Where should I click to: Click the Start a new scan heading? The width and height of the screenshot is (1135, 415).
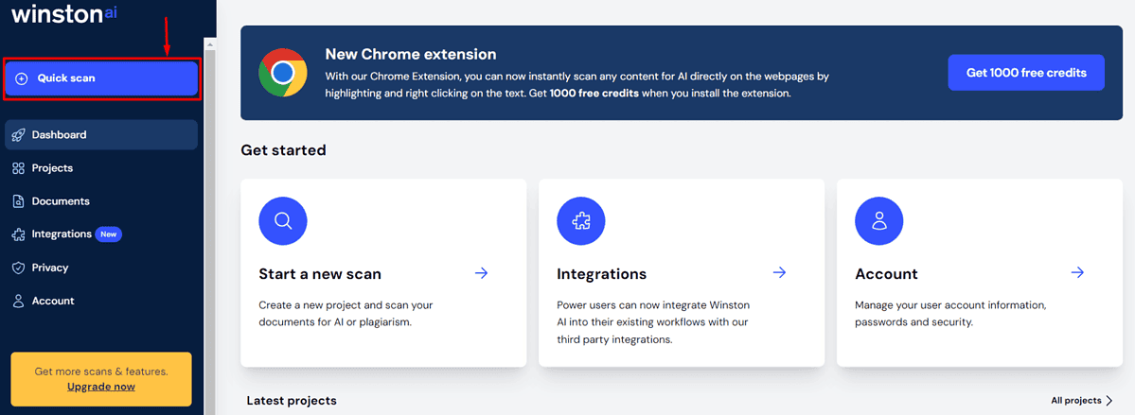(x=320, y=274)
